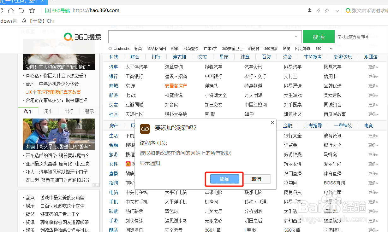Expand more quick links chevron after 360

[x=331, y=49]
